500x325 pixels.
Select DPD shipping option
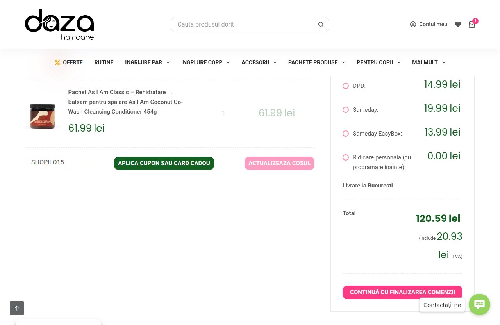(346, 86)
